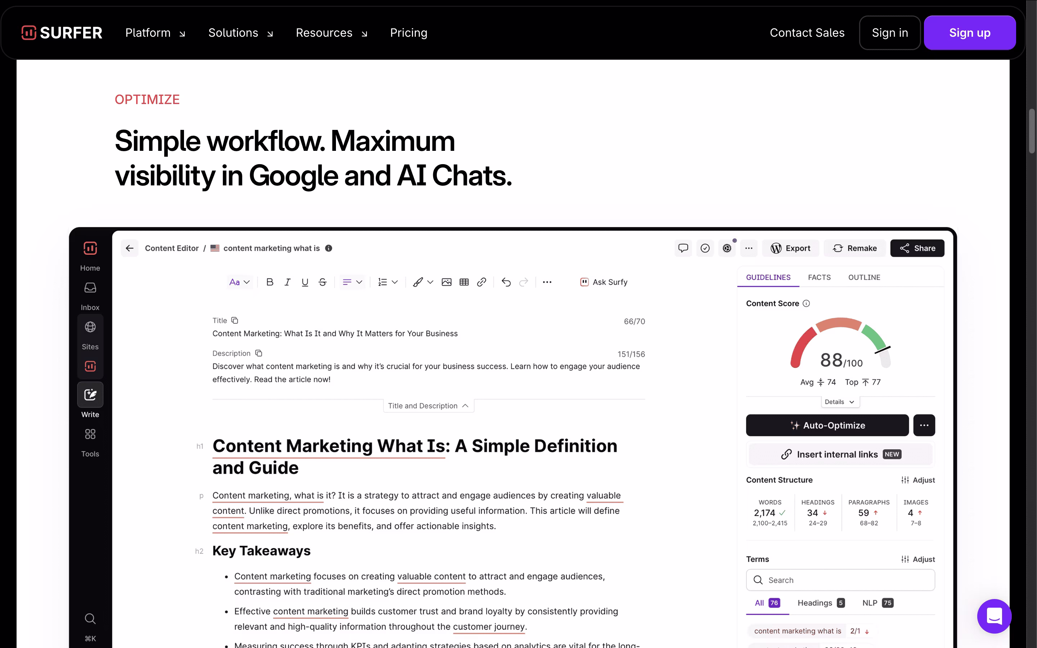Click Adjust next to Content Structure
Viewport: 1037px width, 648px height.
tap(918, 480)
